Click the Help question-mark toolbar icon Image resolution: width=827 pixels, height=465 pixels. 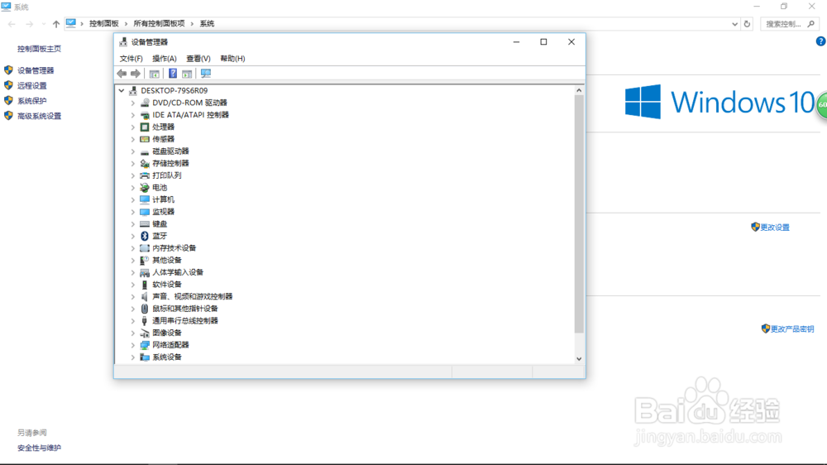click(173, 74)
